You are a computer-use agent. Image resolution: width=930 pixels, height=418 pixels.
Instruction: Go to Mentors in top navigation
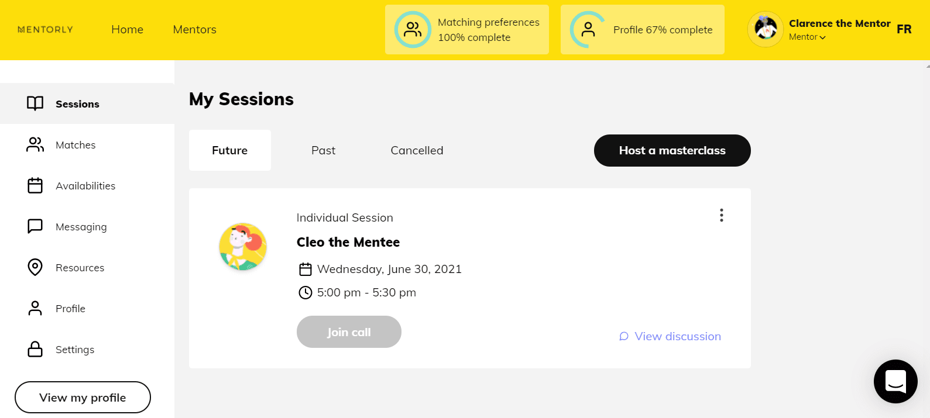(x=194, y=29)
